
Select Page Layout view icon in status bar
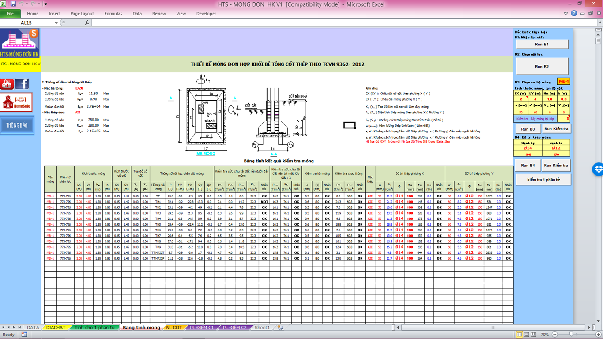pyautogui.click(x=527, y=335)
